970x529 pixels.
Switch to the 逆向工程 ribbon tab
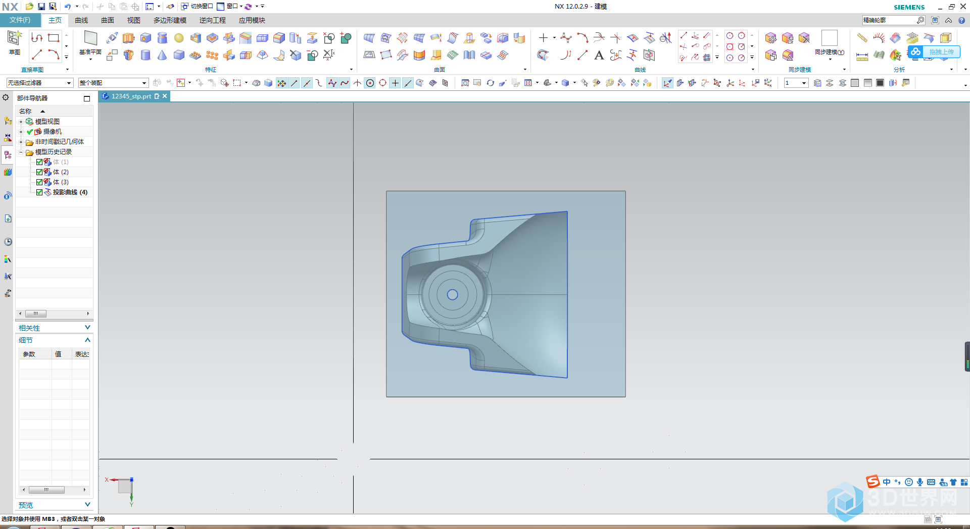(213, 20)
